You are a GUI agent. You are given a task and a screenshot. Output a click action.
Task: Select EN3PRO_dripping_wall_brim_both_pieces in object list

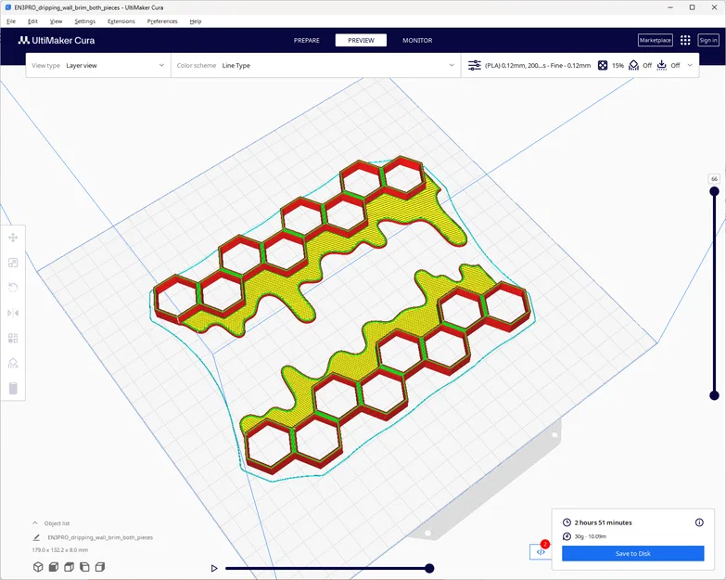(x=100, y=537)
